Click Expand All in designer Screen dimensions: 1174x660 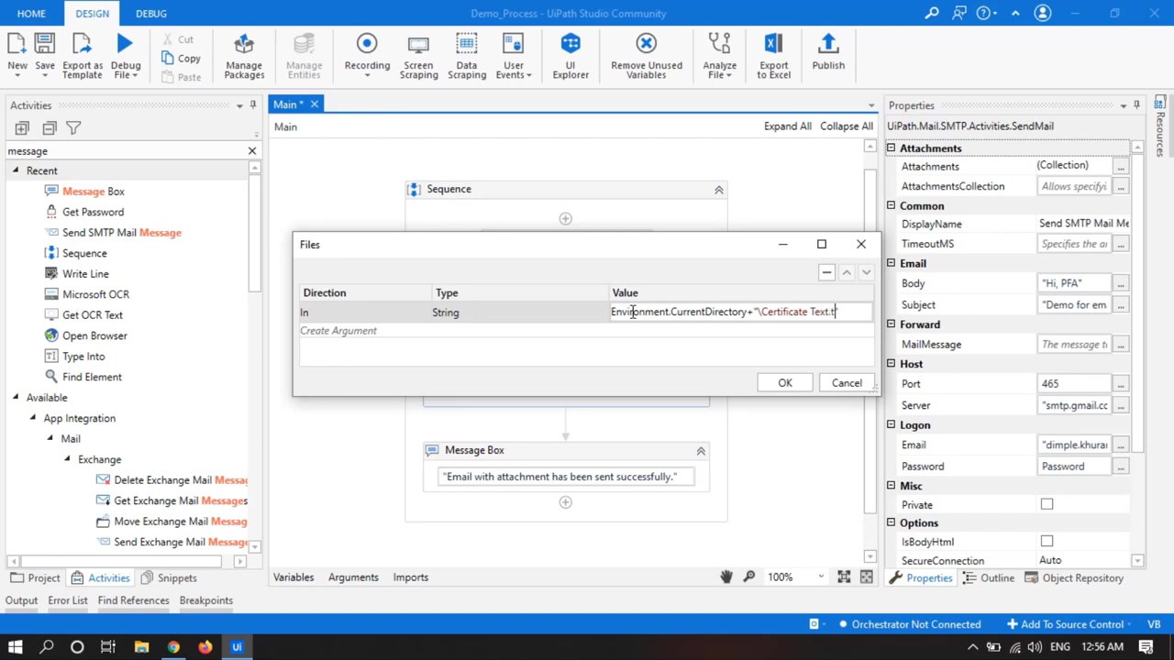tap(788, 126)
